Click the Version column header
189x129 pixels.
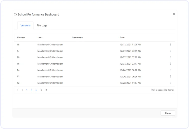click(x=21, y=38)
